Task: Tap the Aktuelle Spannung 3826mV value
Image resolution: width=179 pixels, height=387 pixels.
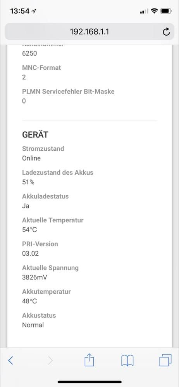Action: [34, 277]
